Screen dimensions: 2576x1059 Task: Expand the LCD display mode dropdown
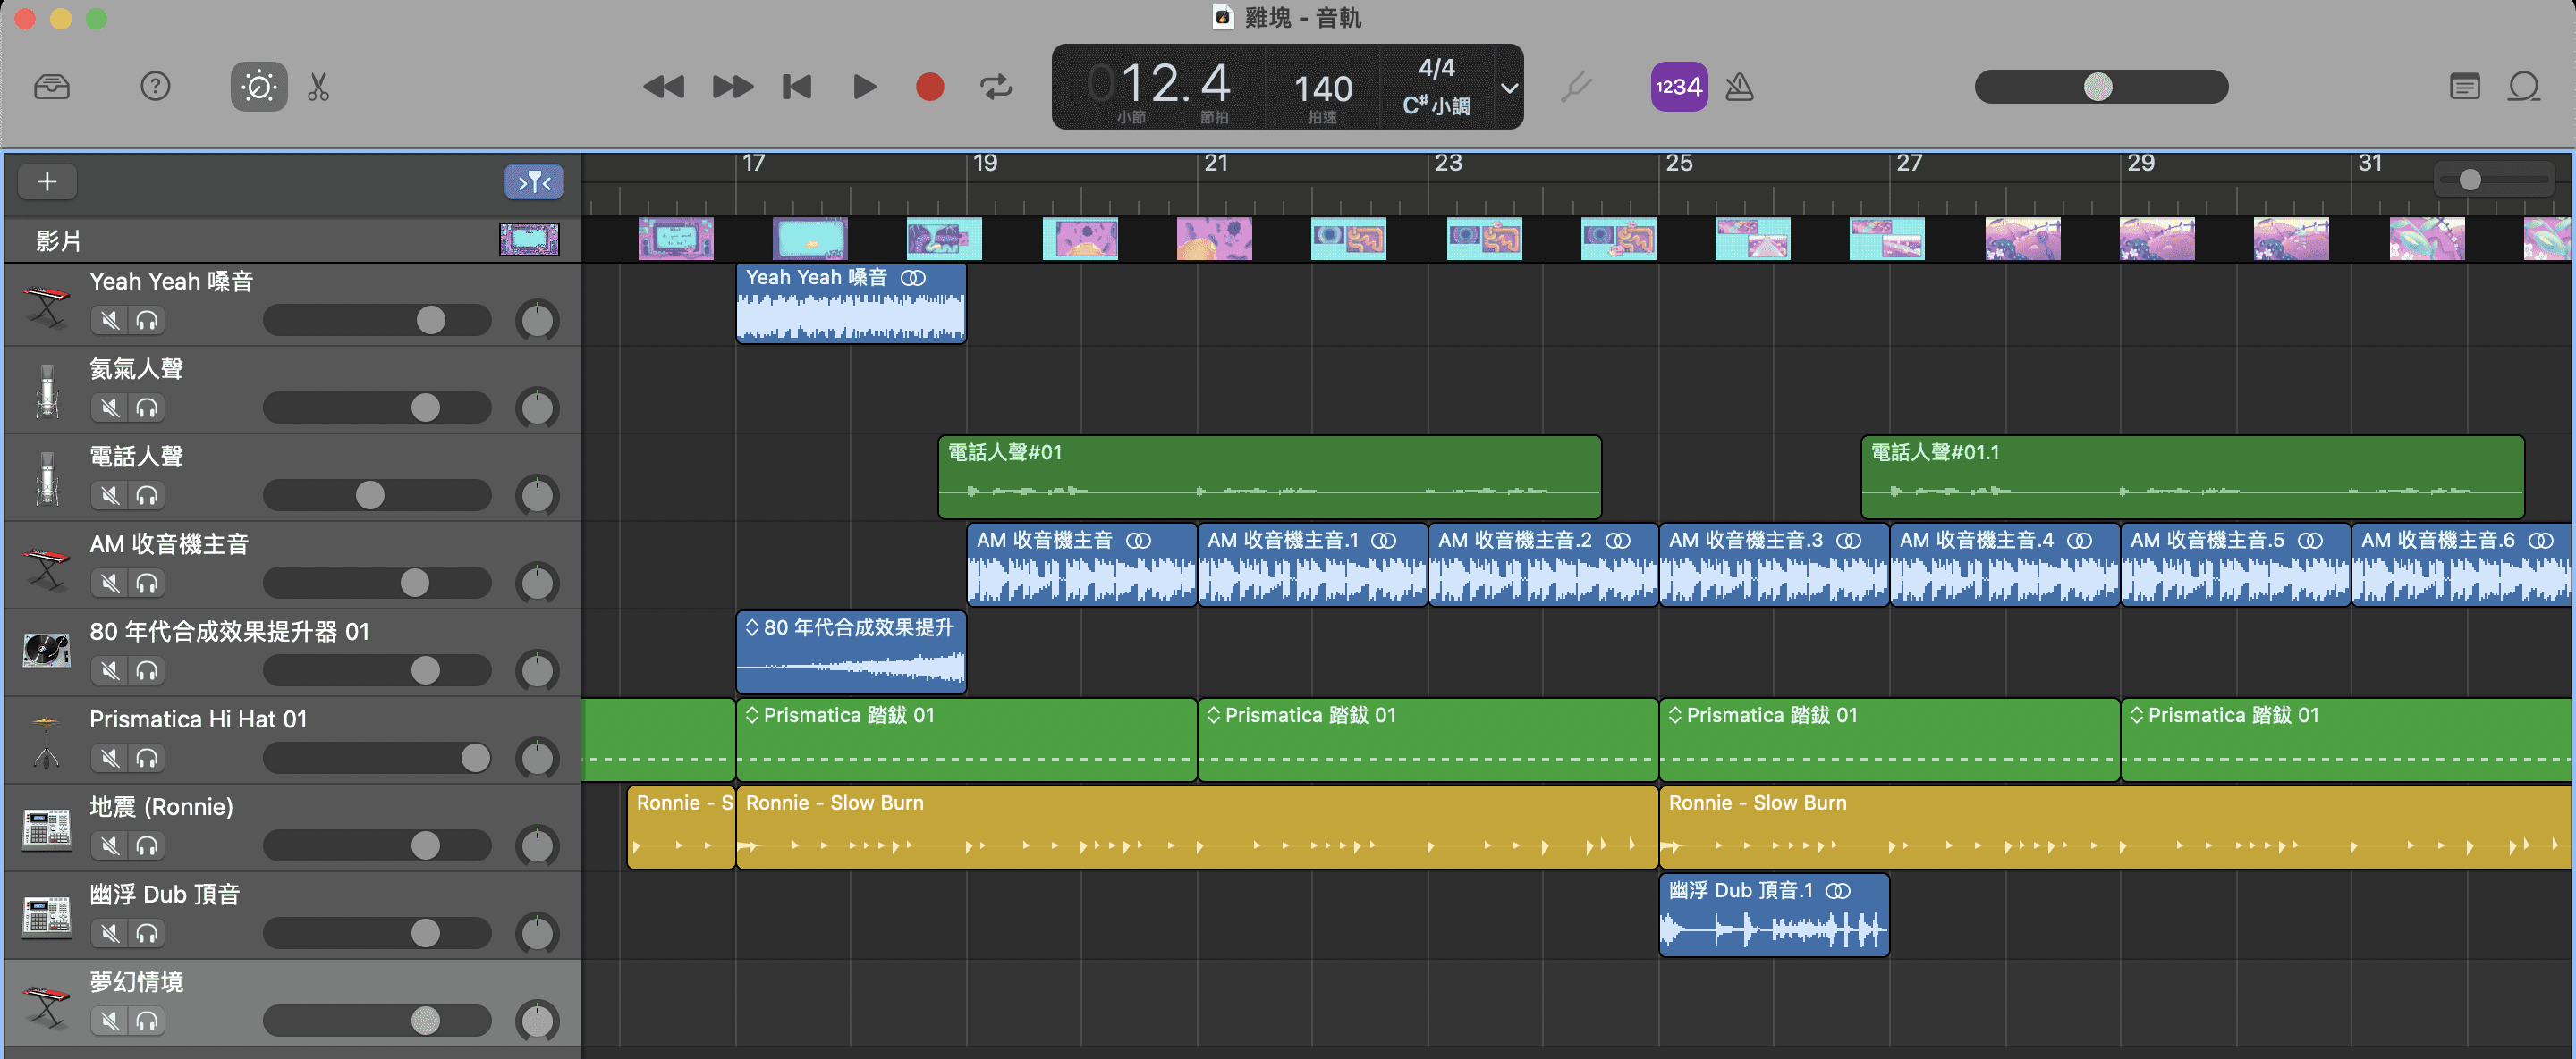pos(1509,87)
